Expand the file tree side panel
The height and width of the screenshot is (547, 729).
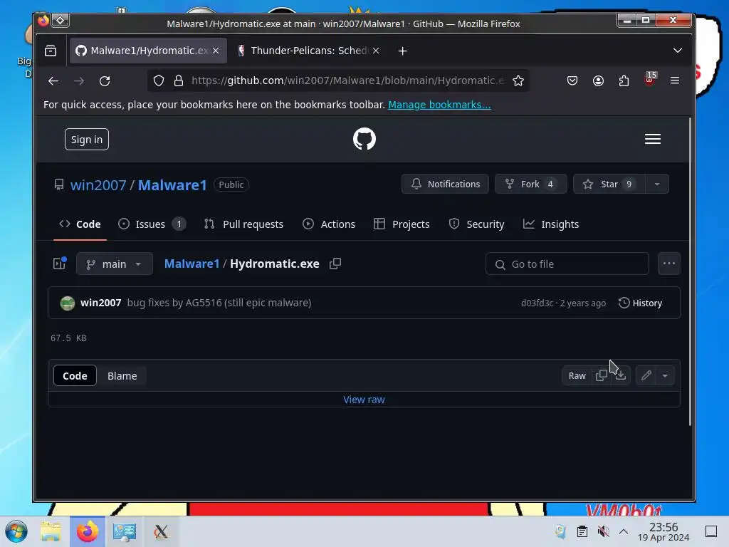[60, 264]
